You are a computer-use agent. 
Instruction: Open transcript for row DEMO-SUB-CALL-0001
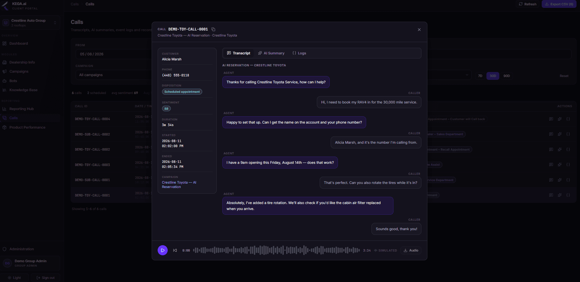click(x=551, y=180)
